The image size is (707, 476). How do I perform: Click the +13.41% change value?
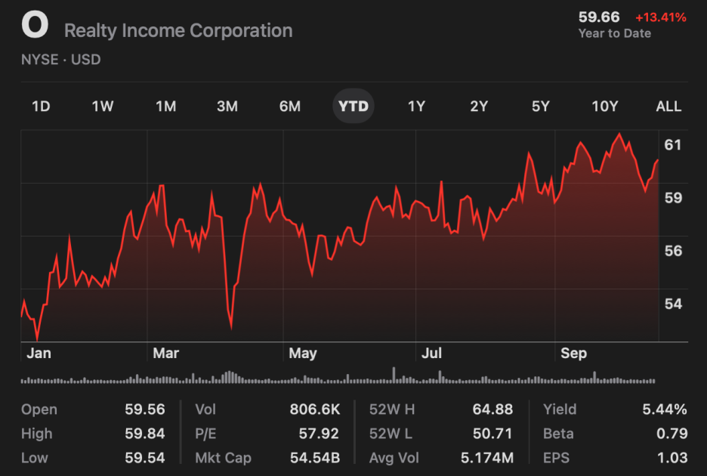coord(661,17)
